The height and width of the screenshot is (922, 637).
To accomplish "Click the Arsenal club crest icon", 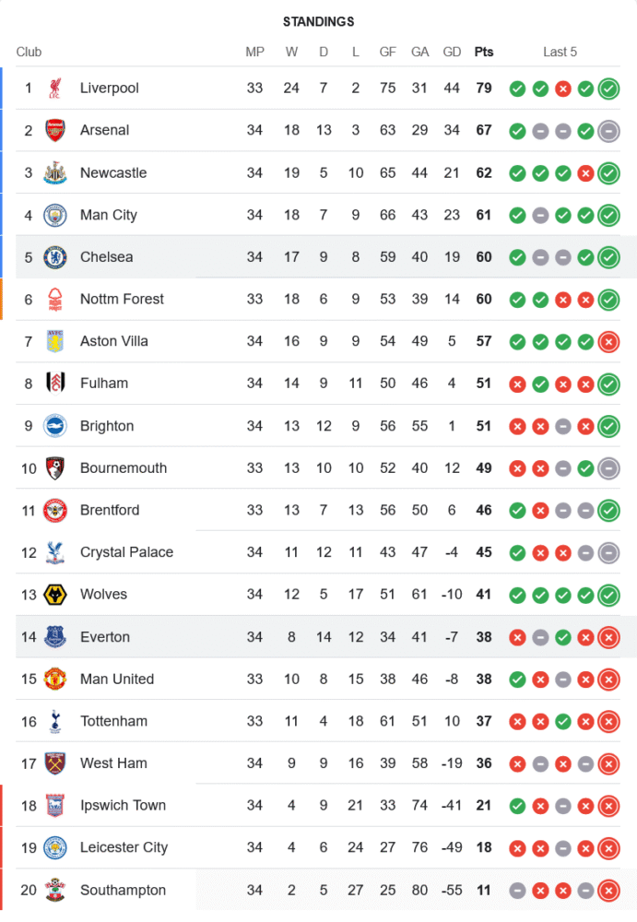I will (54, 130).
